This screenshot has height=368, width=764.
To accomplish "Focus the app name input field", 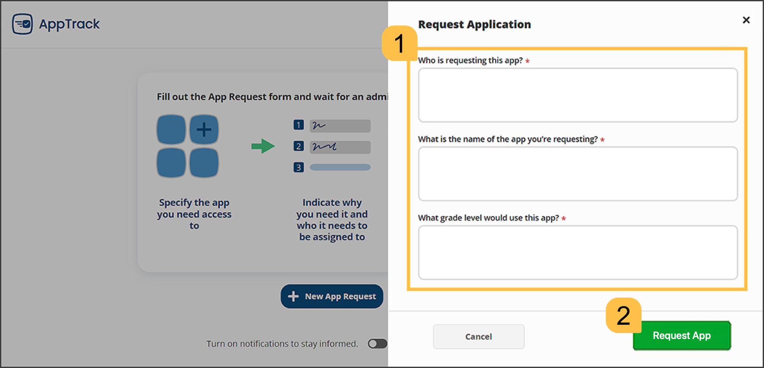I will pos(578,174).
